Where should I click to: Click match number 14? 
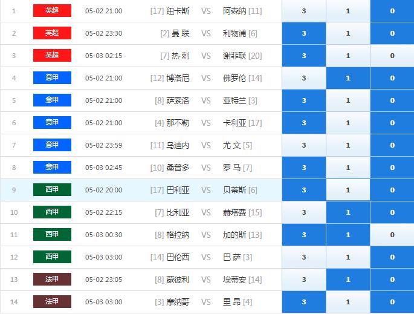click(14, 302)
